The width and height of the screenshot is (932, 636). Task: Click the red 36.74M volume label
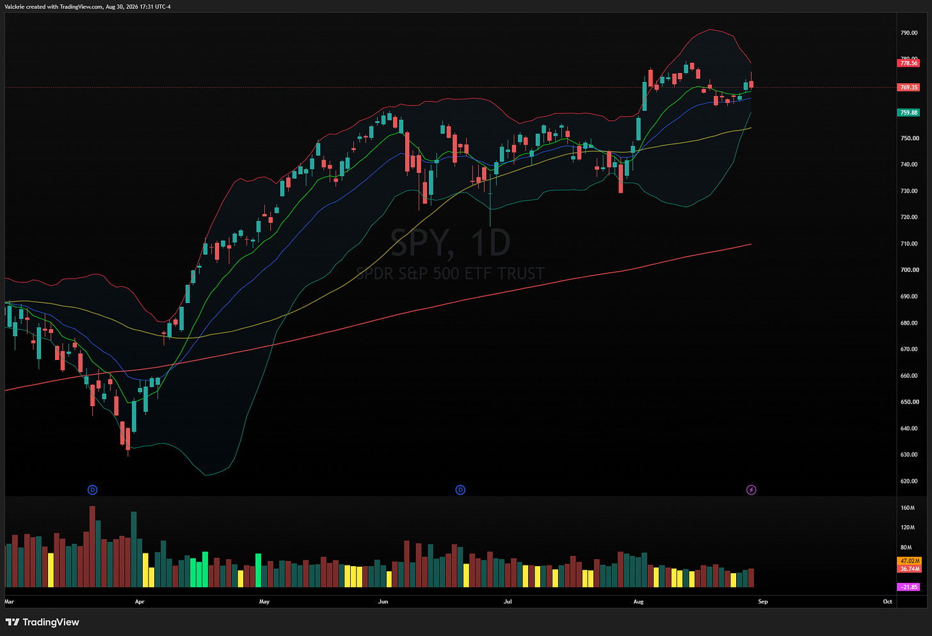910,569
